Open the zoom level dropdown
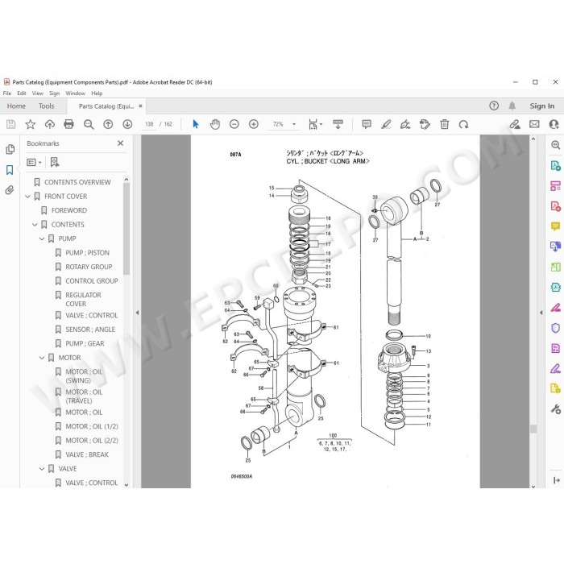 294,124
